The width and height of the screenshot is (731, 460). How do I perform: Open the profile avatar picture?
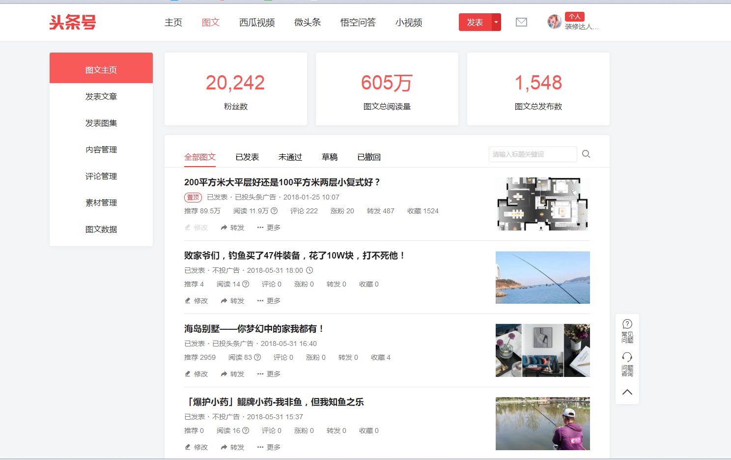coord(554,22)
